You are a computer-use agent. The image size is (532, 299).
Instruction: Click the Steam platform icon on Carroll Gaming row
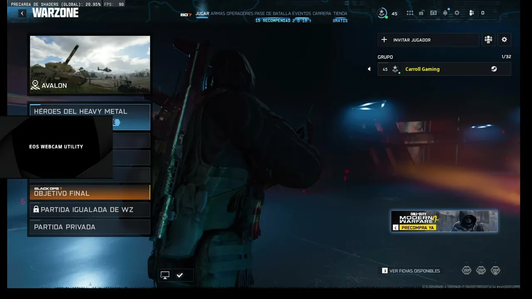494,69
